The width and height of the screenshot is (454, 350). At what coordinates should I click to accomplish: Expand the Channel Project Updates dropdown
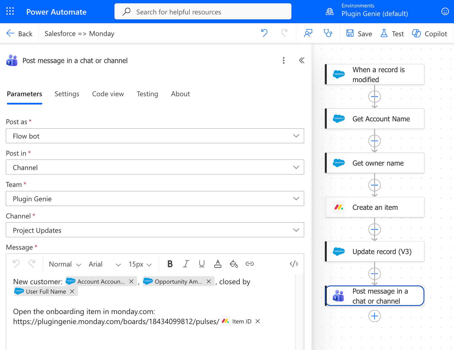(x=155, y=230)
